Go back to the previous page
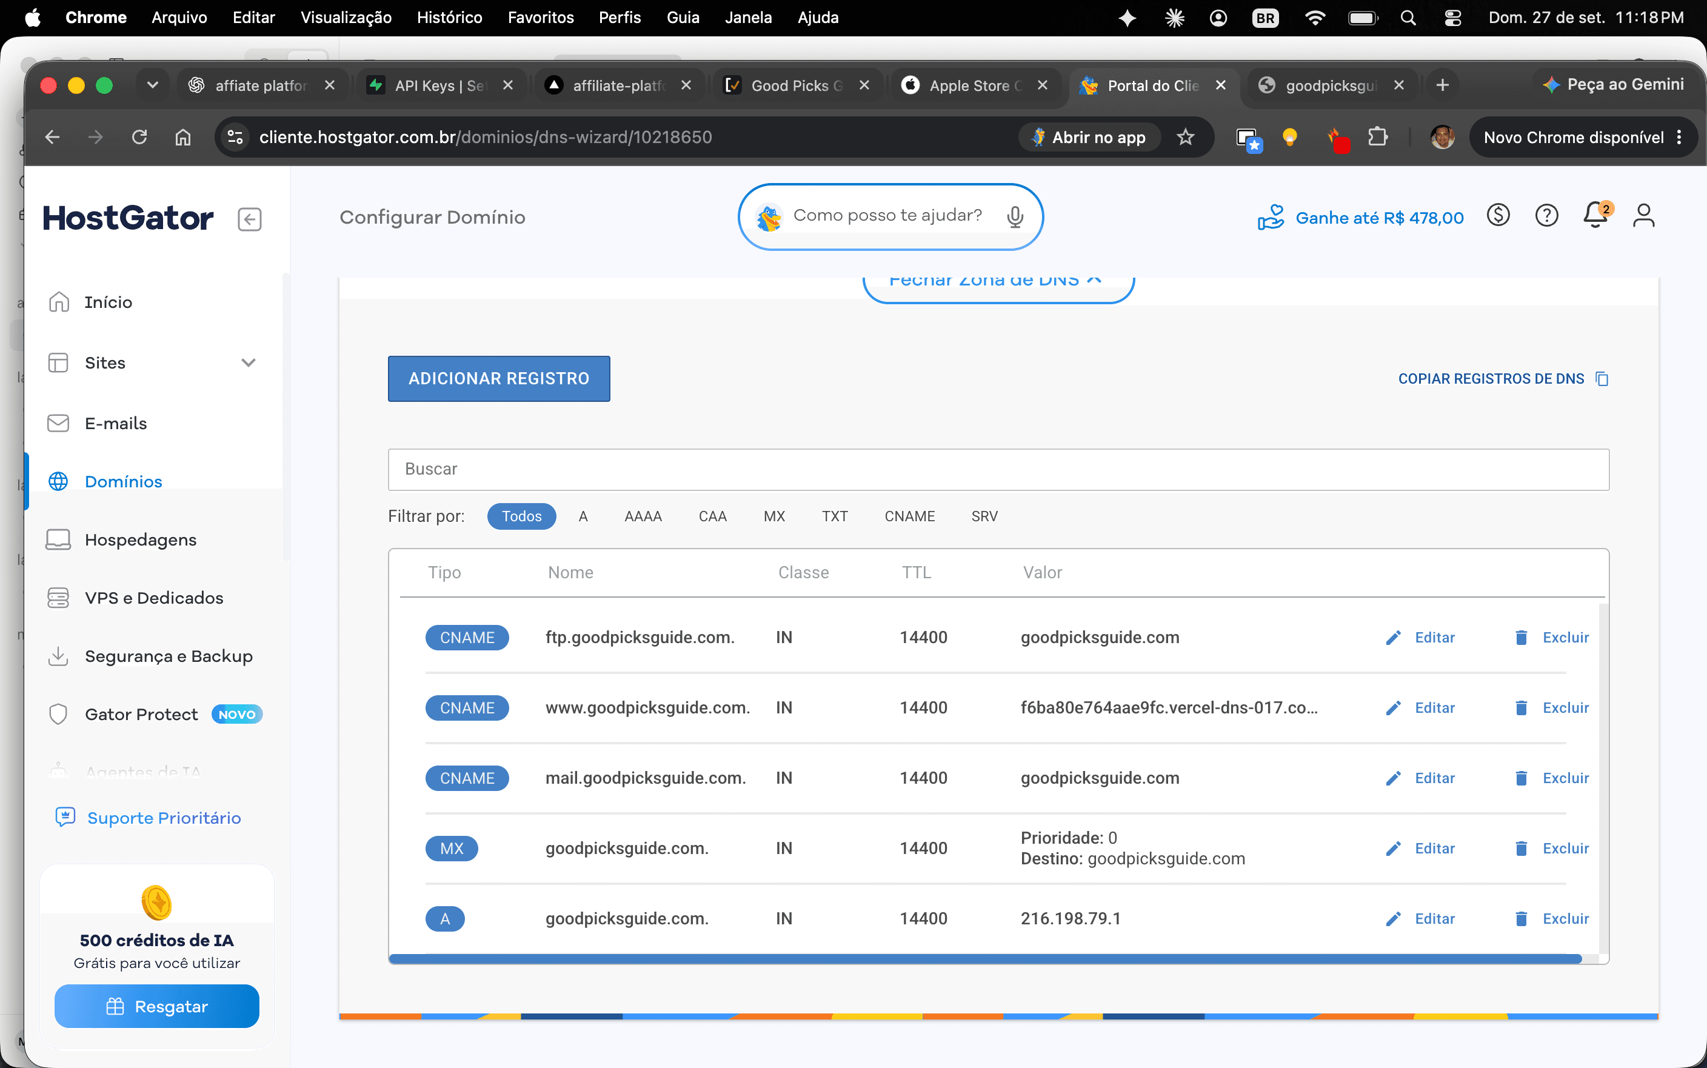The width and height of the screenshot is (1707, 1068). (52, 137)
